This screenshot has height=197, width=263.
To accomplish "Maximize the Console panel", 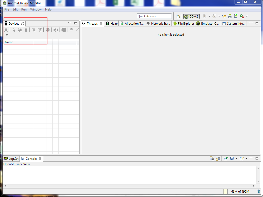I will coord(257,158).
